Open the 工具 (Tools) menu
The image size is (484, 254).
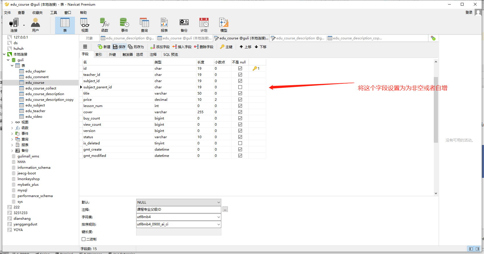pos(54,12)
